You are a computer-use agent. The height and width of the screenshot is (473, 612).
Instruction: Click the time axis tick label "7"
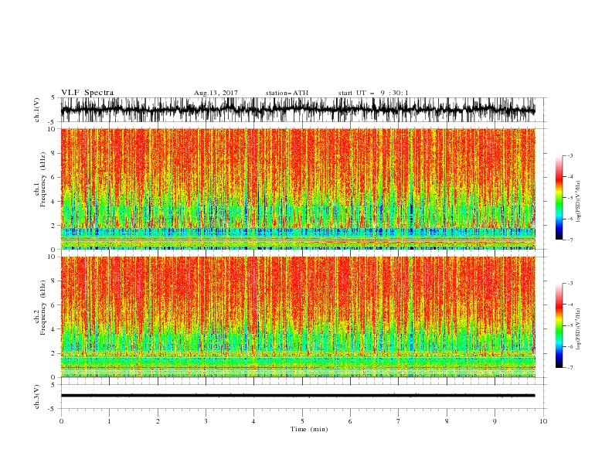[399, 421]
